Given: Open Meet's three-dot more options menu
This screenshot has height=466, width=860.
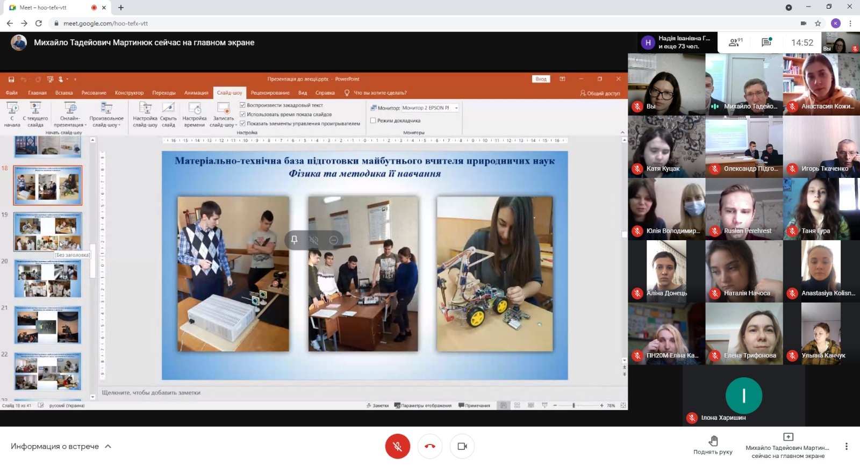Looking at the screenshot, I should (x=846, y=446).
